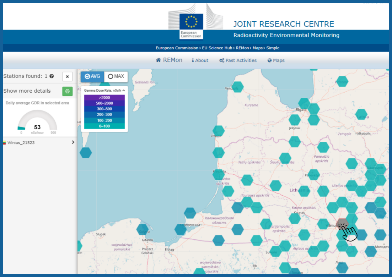Click the REMon home icon

(x=158, y=60)
